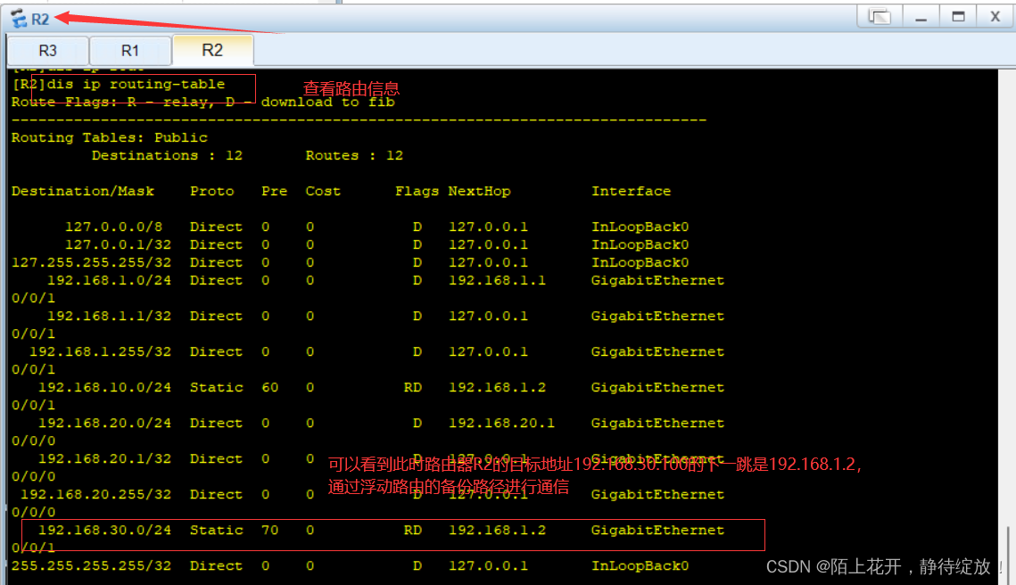The image size is (1016, 585).
Task: Click preference value 60 in the 192.168.10.0 row
Action: 270,387
